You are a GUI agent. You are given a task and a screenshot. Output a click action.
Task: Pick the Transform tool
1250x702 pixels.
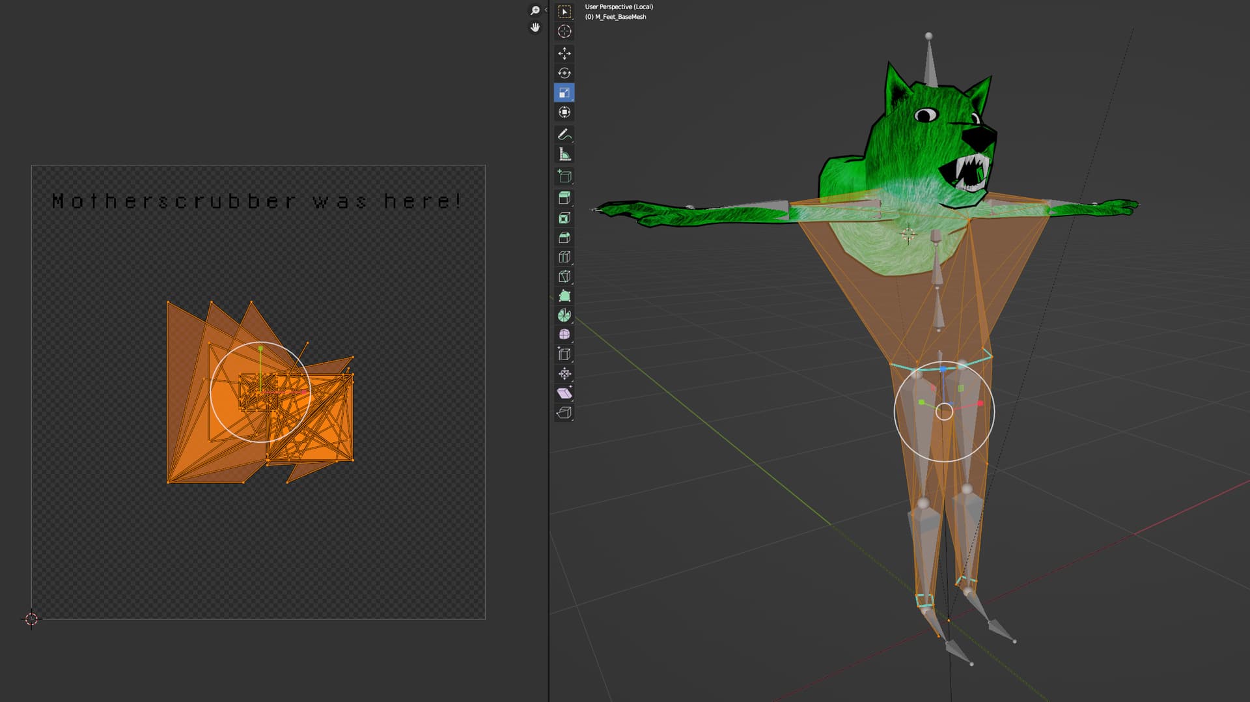pyautogui.click(x=564, y=112)
